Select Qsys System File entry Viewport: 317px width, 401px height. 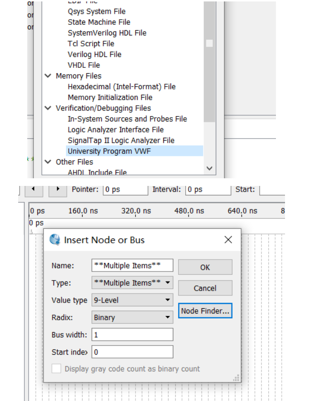[96, 11]
